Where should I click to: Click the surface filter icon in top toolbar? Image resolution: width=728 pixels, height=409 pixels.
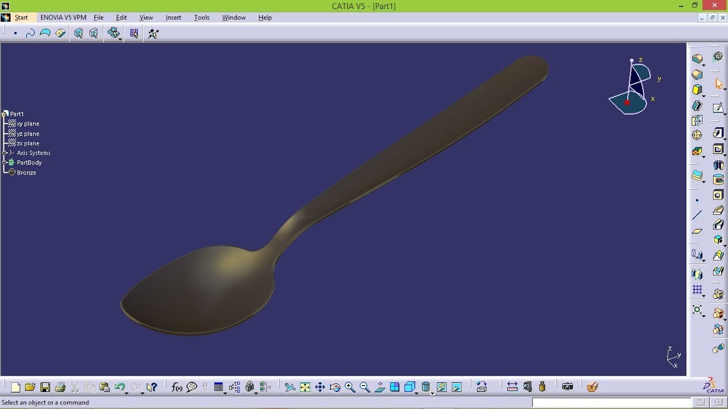45,34
